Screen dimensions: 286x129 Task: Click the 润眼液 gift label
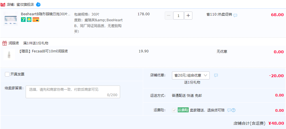pyautogui.click(x=14, y=43)
